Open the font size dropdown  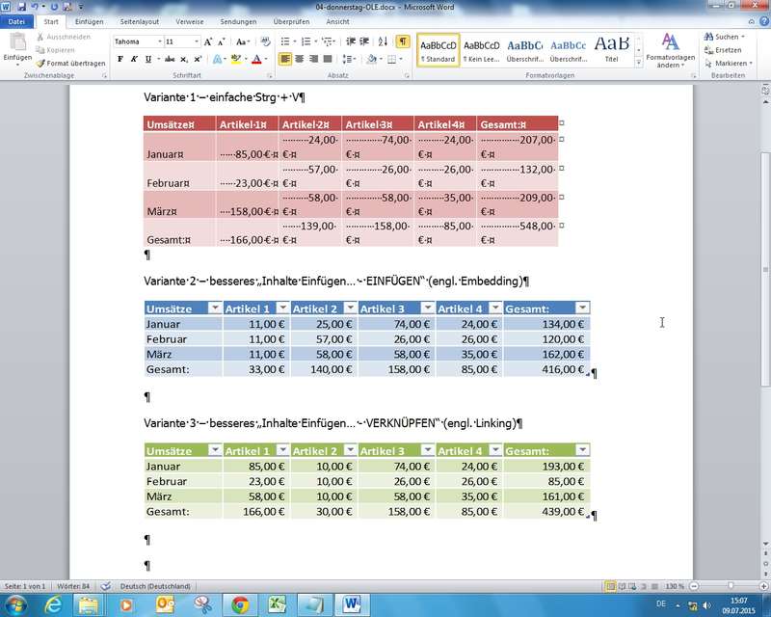196,42
